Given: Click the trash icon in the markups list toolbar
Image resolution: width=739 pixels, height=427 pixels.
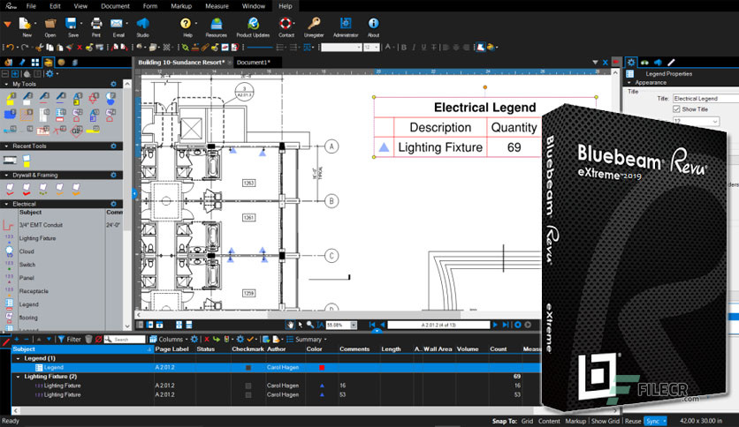Looking at the screenshot, I should point(88,339).
